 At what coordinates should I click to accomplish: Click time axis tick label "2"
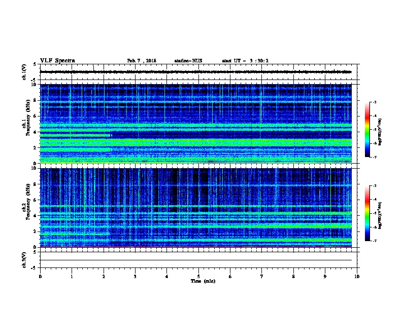[104, 277]
